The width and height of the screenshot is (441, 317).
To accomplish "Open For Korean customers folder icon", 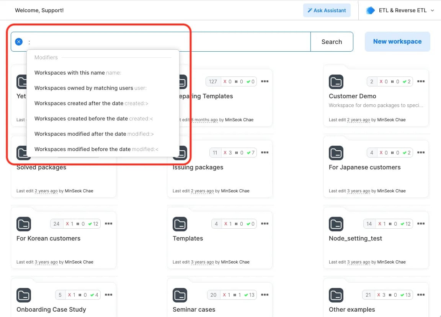I will 24,224.
